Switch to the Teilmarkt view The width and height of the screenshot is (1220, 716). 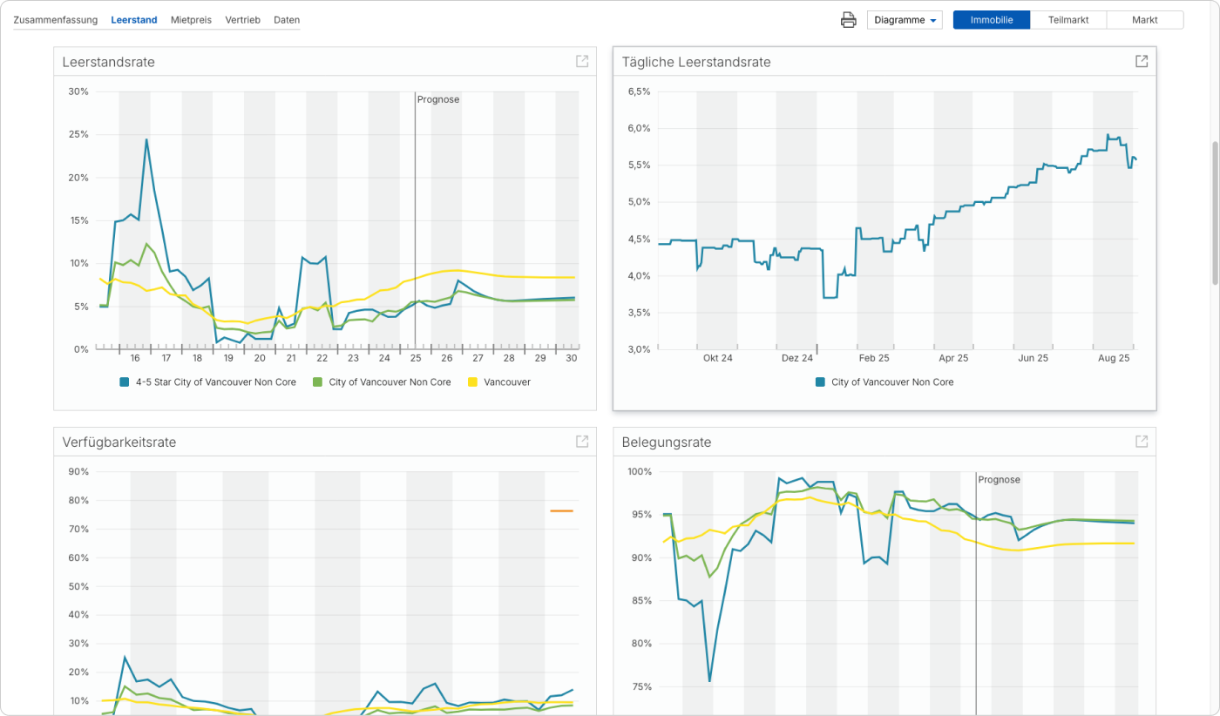pos(1068,20)
